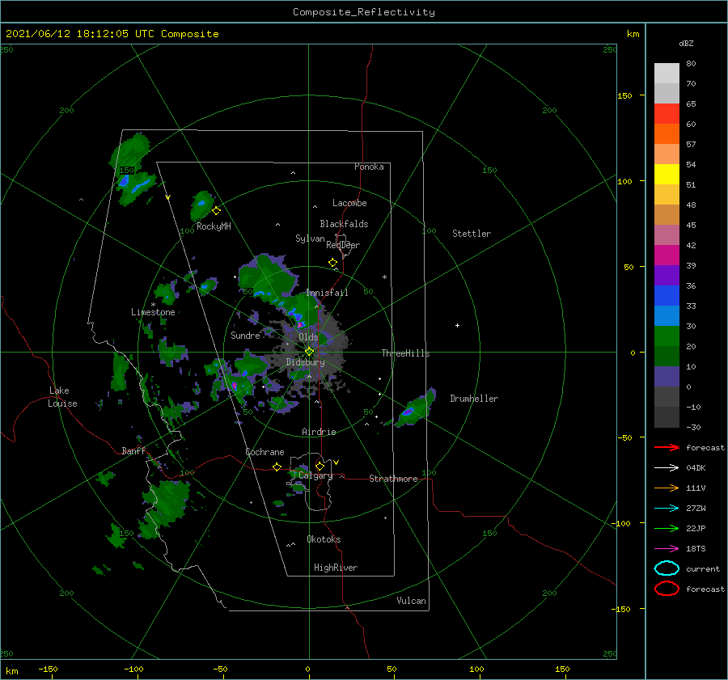The image size is (728, 680).
Task: Click the -150 label on the bottom axis
Action: click(48, 669)
